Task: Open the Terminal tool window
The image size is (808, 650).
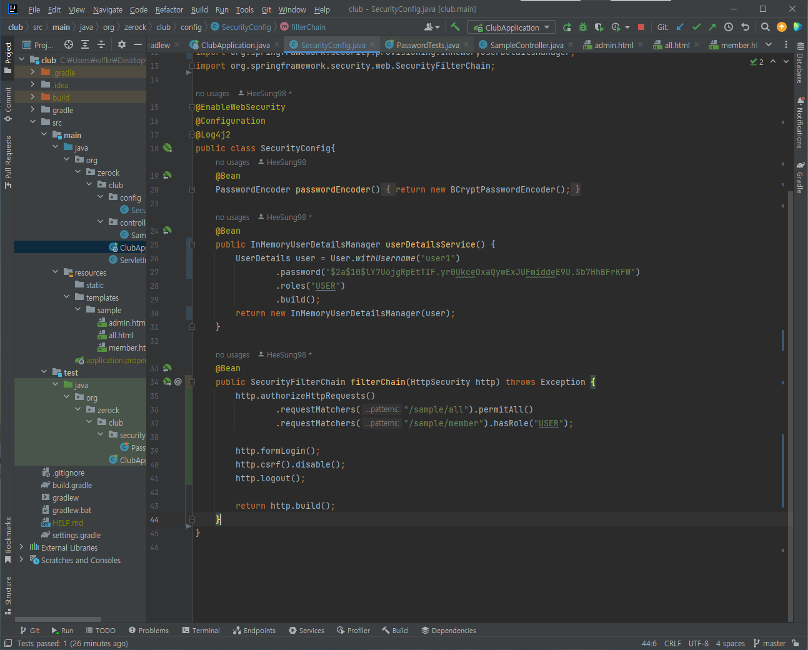Action: [201, 631]
